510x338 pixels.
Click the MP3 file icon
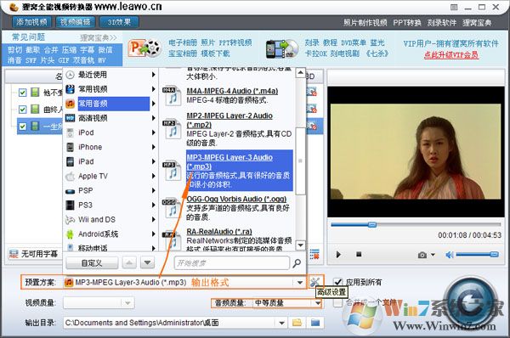(172, 171)
